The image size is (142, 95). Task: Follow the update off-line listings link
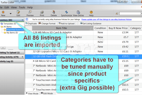(107, 19)
